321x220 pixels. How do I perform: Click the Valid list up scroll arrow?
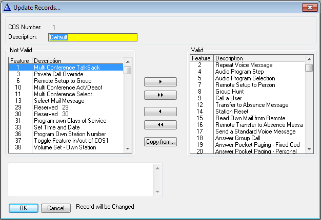[309, 59]
